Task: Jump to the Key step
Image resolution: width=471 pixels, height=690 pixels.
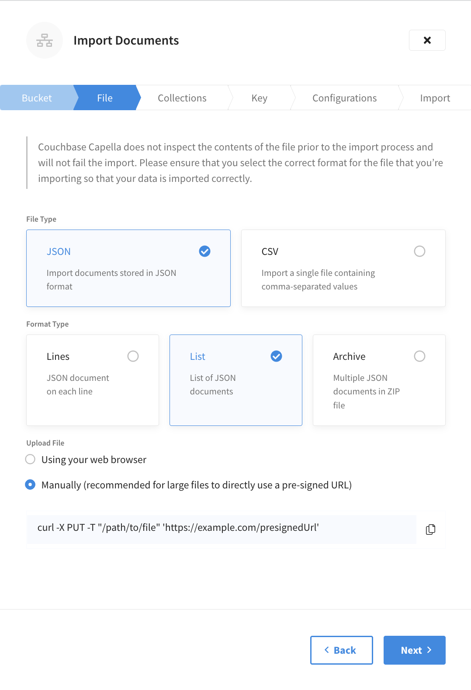Action: click(x=259, y=98)
